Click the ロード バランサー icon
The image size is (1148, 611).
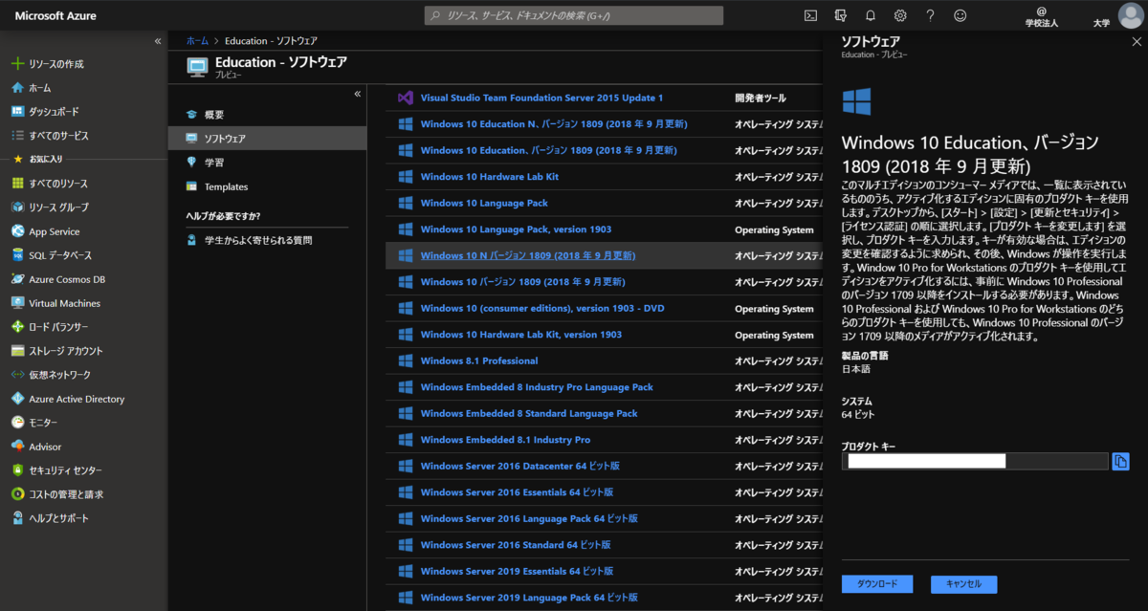tap(17, 327)
